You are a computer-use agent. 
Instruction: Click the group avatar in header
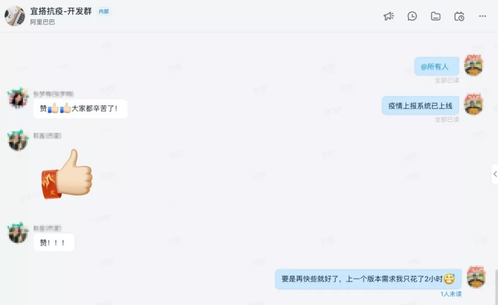15,16
